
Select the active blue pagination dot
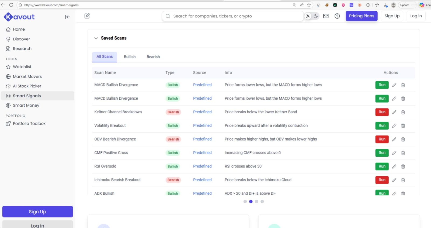(x=251, y=201)
